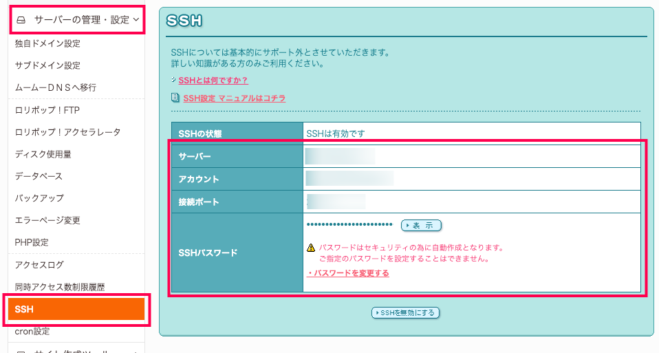
Task: Open ロリポップ！FTP
Action: 48,110
